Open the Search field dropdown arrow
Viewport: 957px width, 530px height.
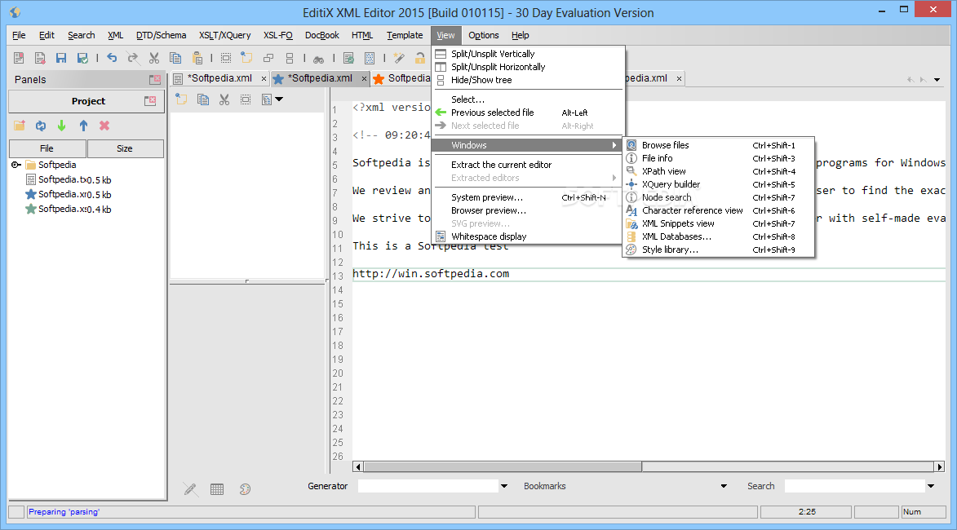point(931,486)
